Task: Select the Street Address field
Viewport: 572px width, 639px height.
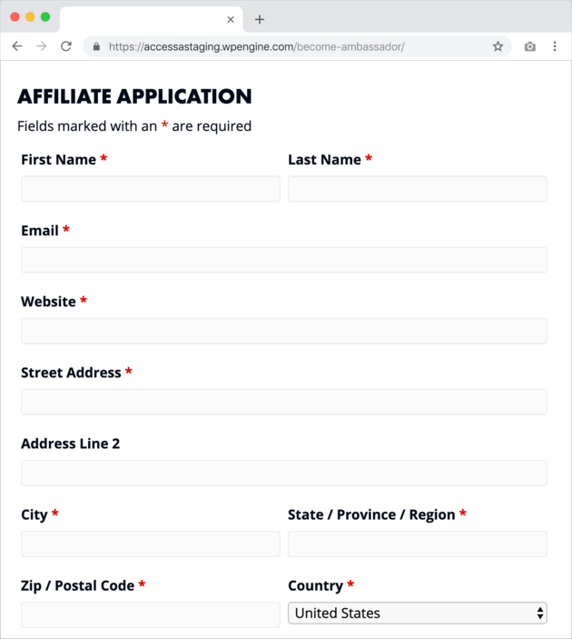Action: pyautogui.click(x=283, y=402)
